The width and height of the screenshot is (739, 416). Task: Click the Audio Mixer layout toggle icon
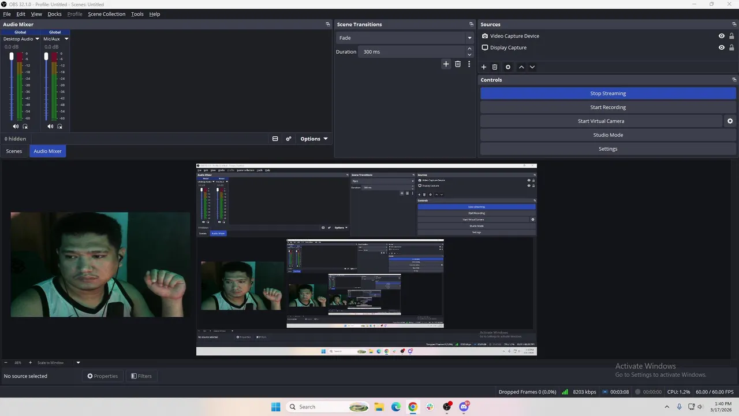(x=275, y=139)
